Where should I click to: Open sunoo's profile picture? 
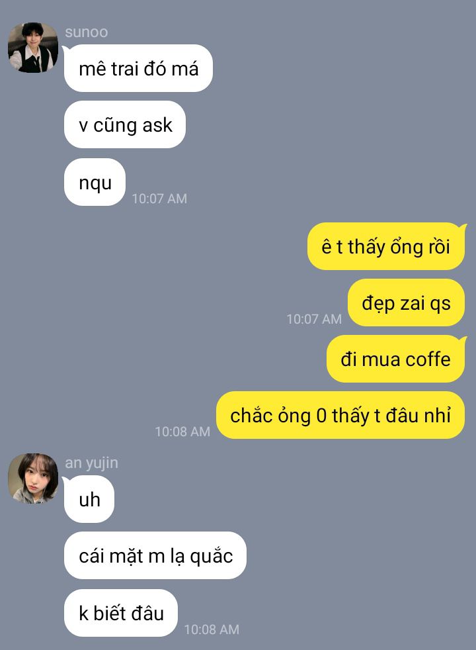(x=33, y=48)
